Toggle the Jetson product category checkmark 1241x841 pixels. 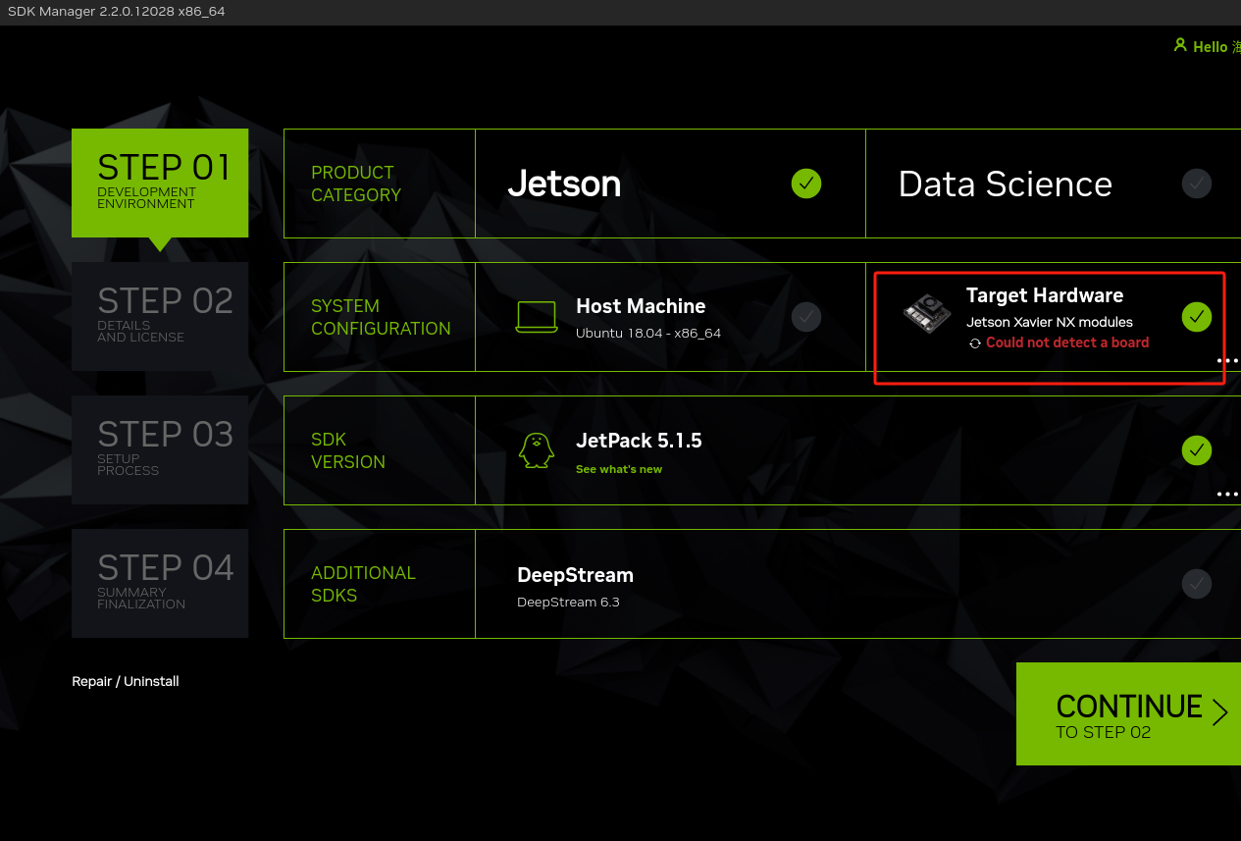[x=806, y=184]
